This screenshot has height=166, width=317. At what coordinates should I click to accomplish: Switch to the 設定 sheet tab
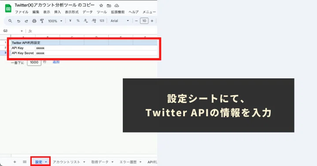[x=39, y=162]
